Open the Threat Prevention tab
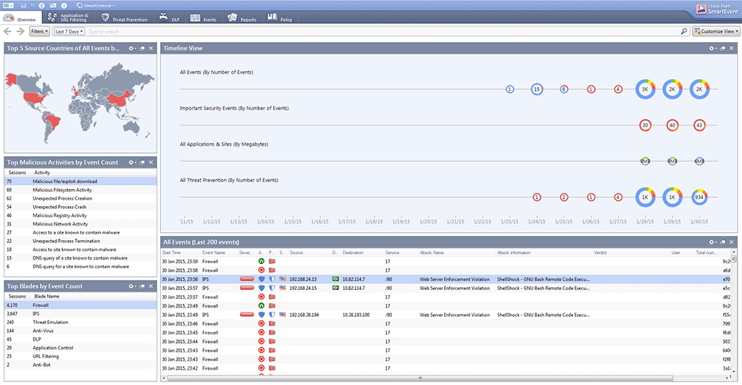 125,18
